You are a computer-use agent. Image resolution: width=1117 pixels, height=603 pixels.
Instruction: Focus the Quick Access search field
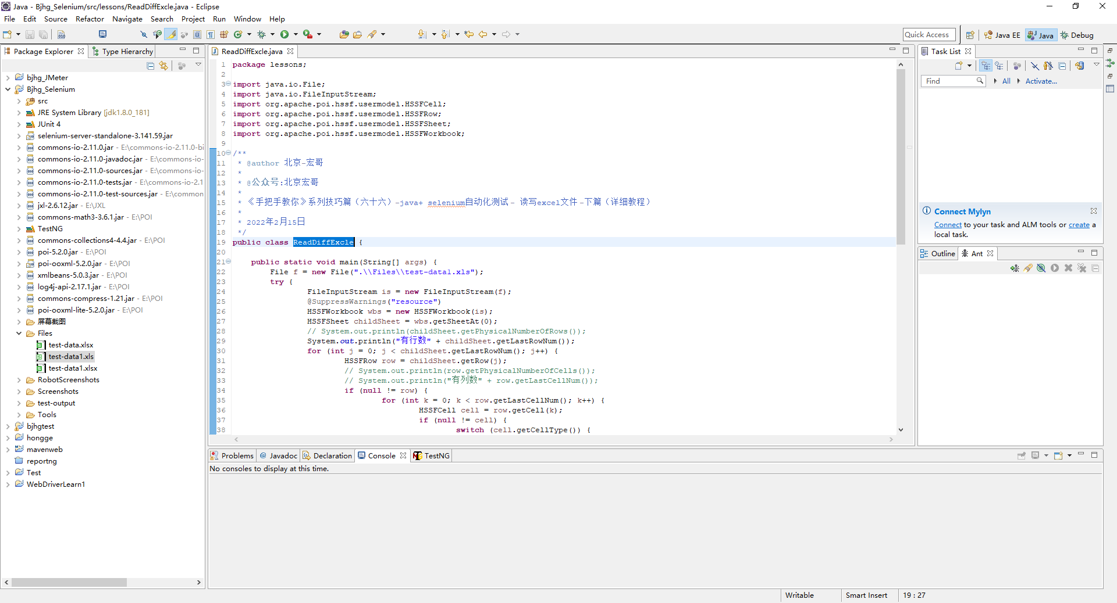coord(929,35)
